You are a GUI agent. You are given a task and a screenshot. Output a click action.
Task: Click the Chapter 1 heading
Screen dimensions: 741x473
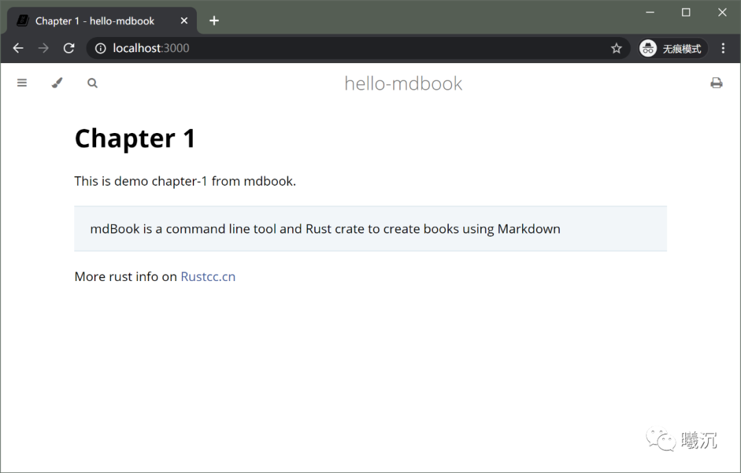click(134, 138)
